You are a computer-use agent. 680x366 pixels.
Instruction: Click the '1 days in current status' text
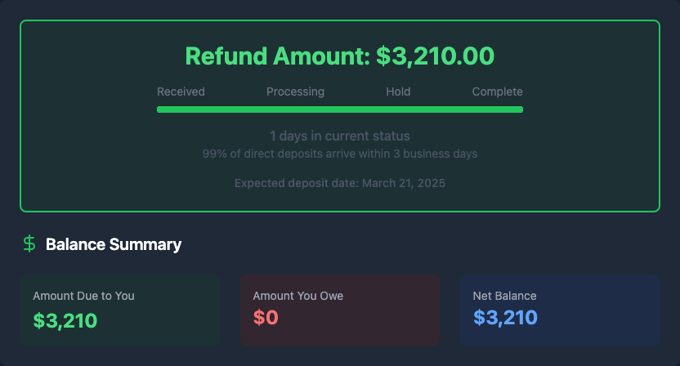click(339, 136)
